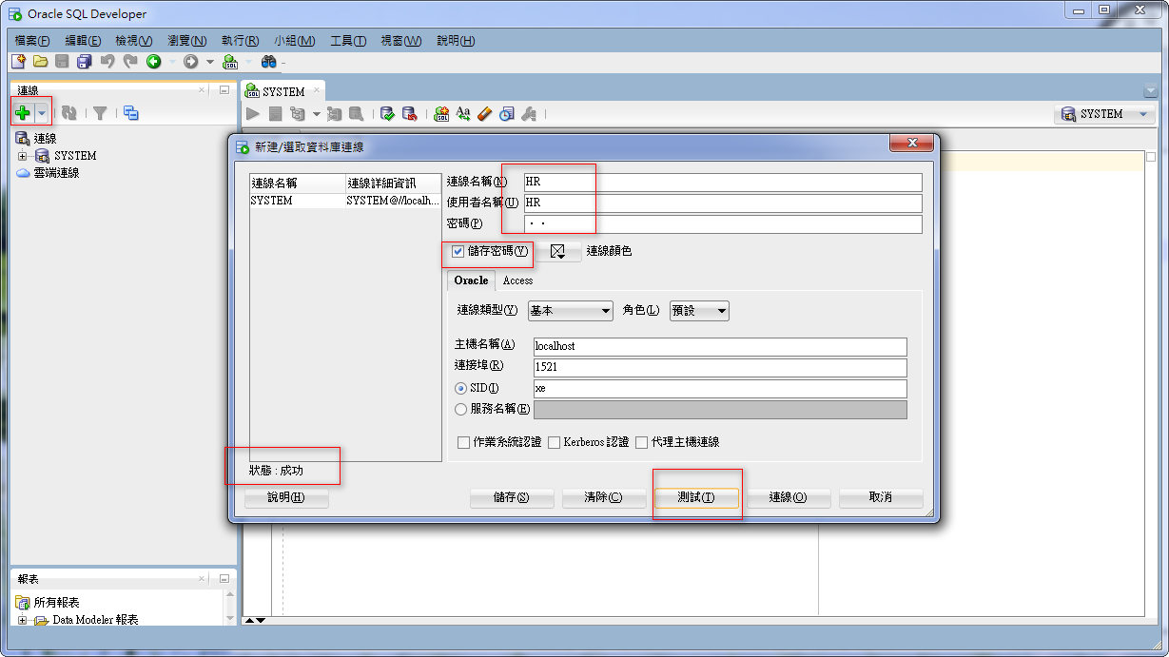
Task: Click the Open folder icon
Action: pyautogui.click(x=40, y=61)
